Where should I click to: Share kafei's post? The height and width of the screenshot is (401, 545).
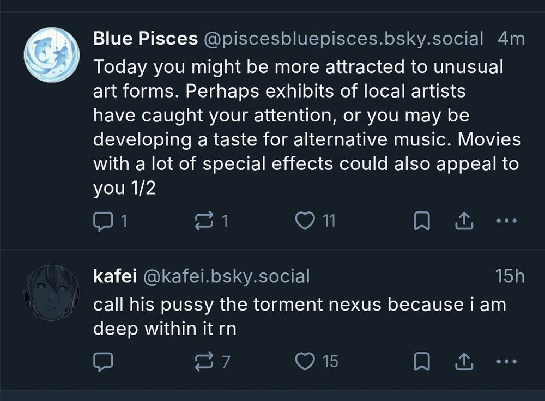coord(462,361)
